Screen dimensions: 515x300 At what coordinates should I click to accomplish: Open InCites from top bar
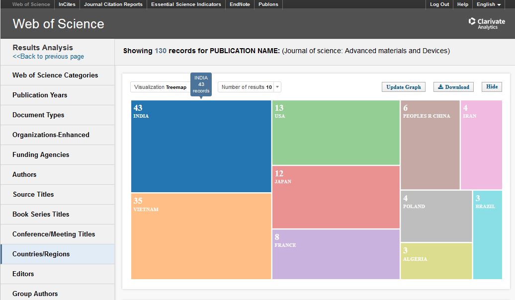(67, 4)
